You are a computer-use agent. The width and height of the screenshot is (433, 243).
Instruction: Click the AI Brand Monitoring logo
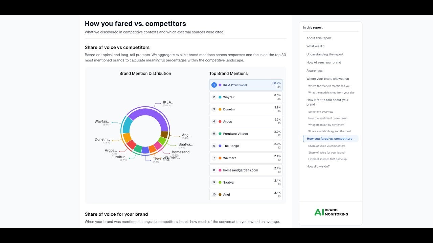pos(331,212)
